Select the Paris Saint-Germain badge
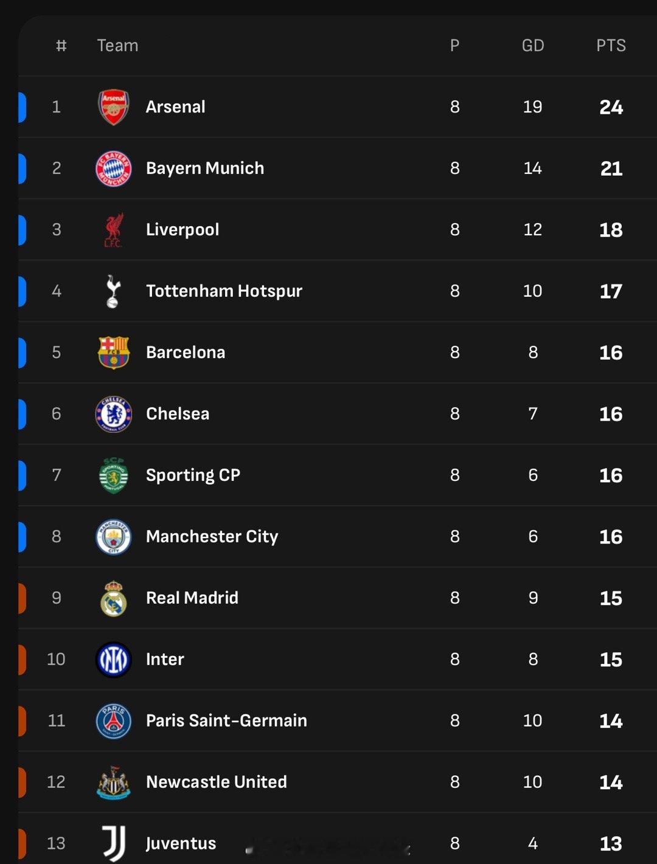This screenshot has width=657, height=864. 114,721
